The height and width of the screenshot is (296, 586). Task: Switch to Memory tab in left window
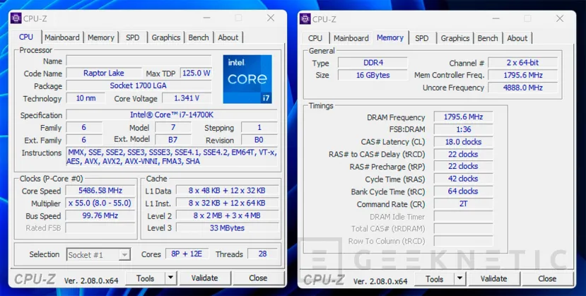(x=101, y=37)
